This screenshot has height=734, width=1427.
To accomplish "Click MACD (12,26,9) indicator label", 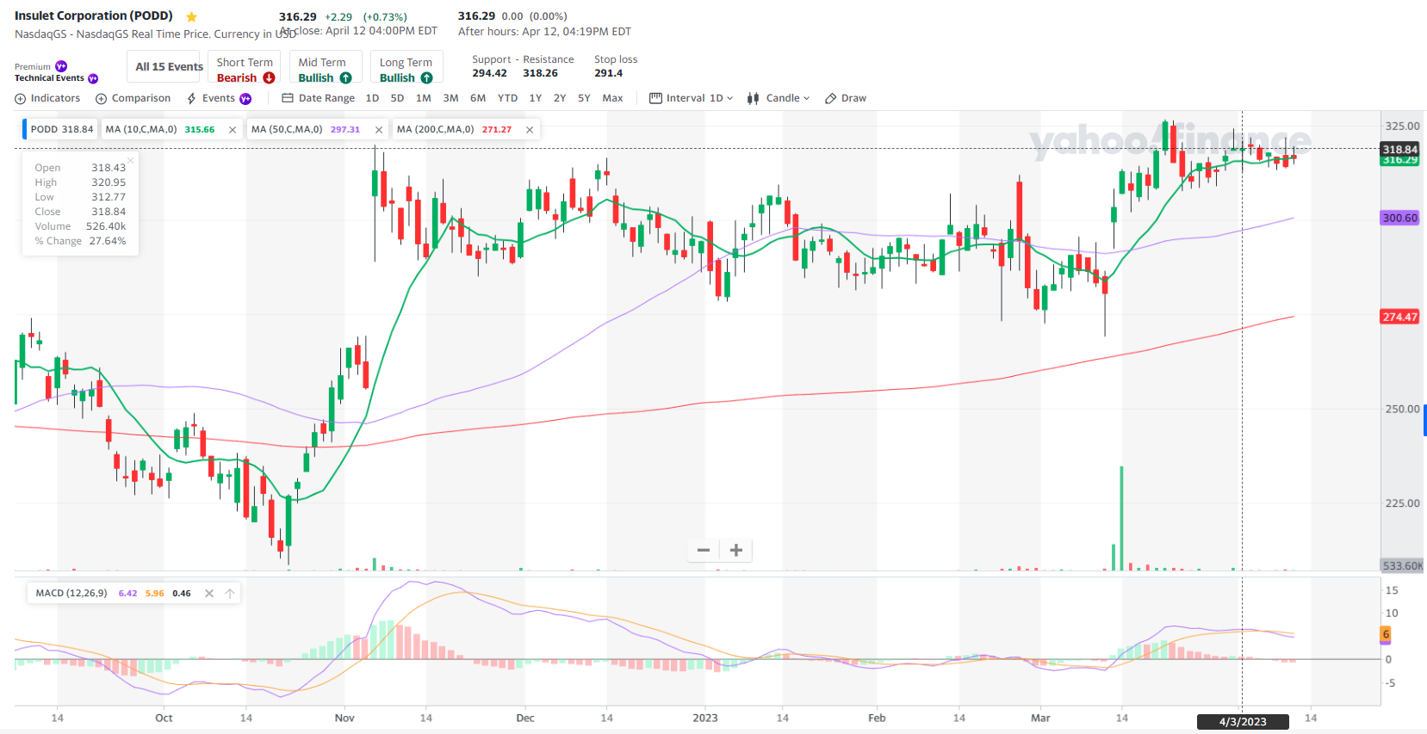I will pos(71,593).
